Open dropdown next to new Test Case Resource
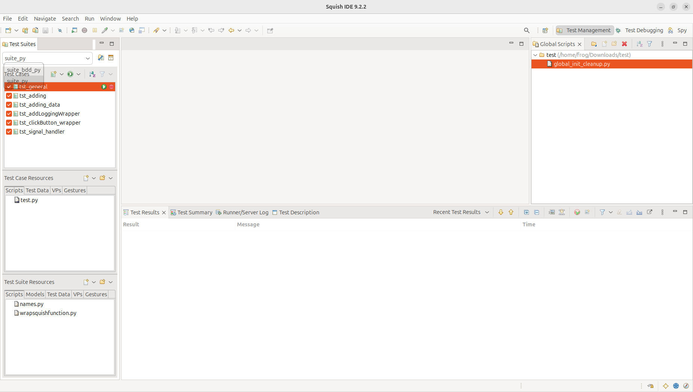 click(94, 178)
